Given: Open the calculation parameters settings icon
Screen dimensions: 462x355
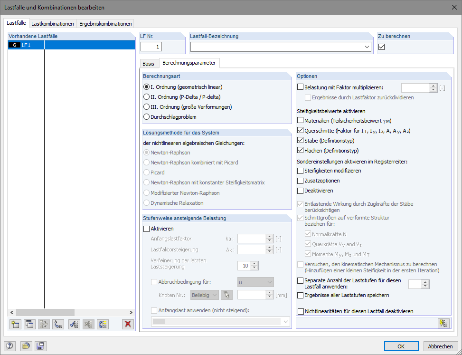Looking at the screenshot, I should (444, 323).
